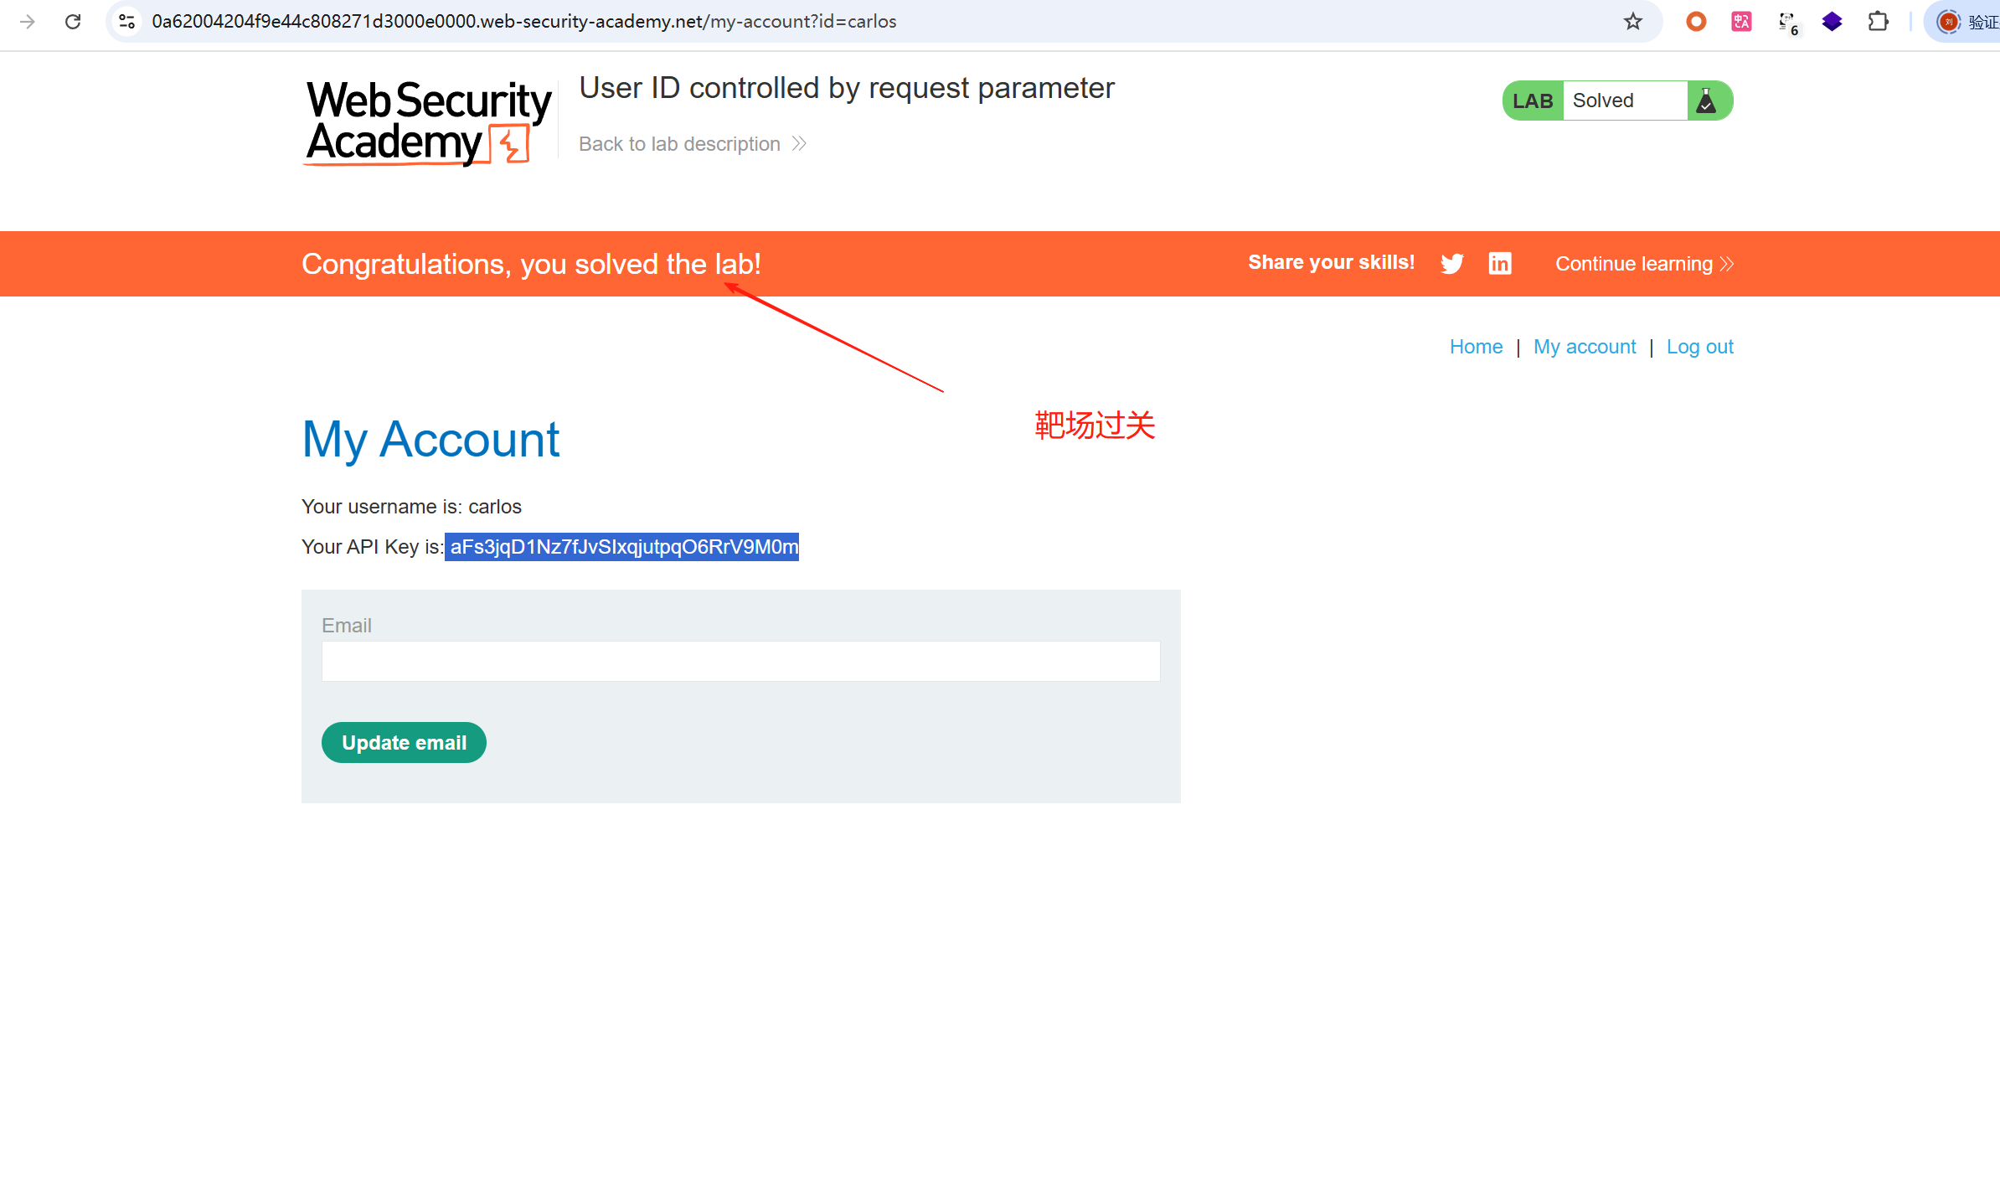Focus the Email input field

[740, 662]
